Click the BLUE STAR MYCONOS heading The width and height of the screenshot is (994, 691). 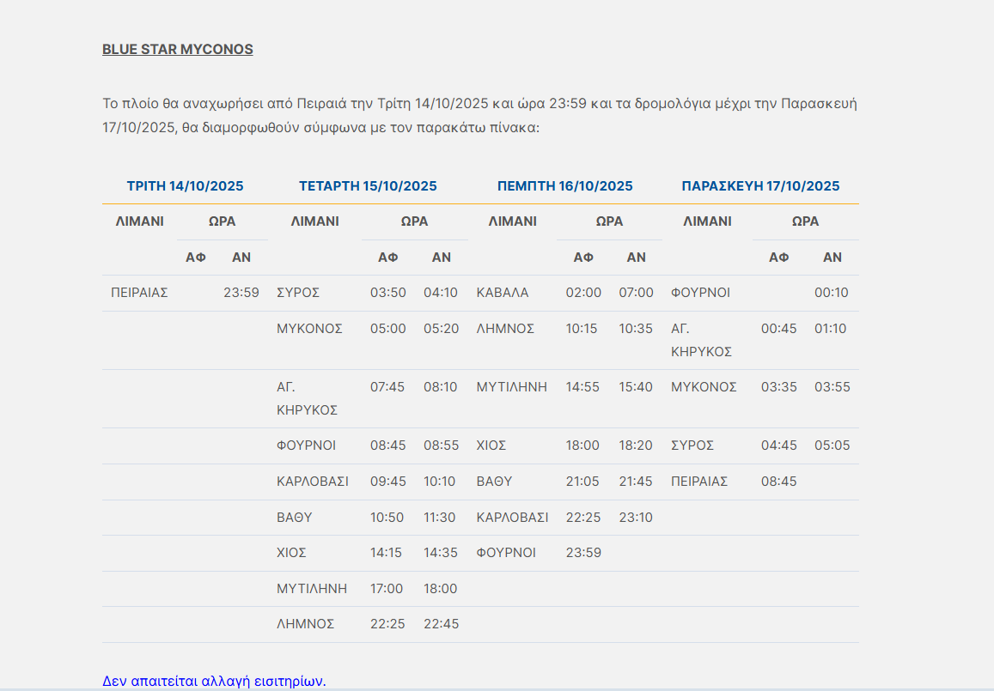click(x=177, y=49)
